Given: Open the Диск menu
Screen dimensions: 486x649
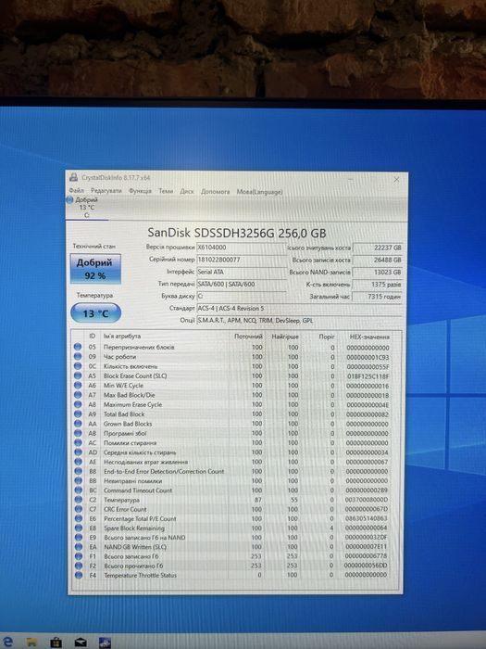Looking at the screenshot, I should click(x=187, y=191).
